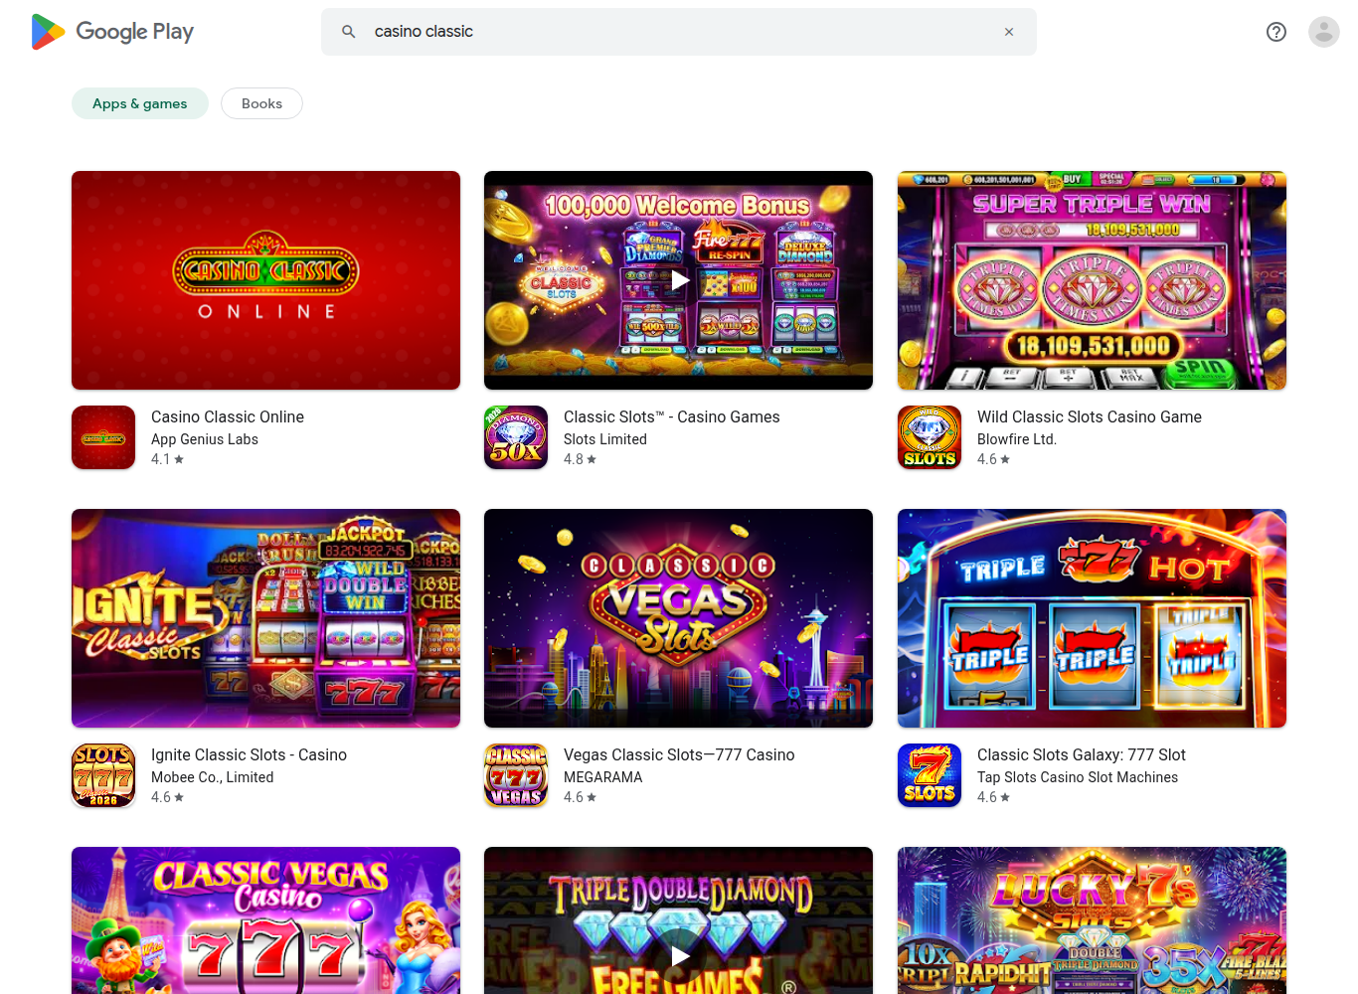
Task: Click Vegas Classic Slots—777 Casino title
Action: 679,755
